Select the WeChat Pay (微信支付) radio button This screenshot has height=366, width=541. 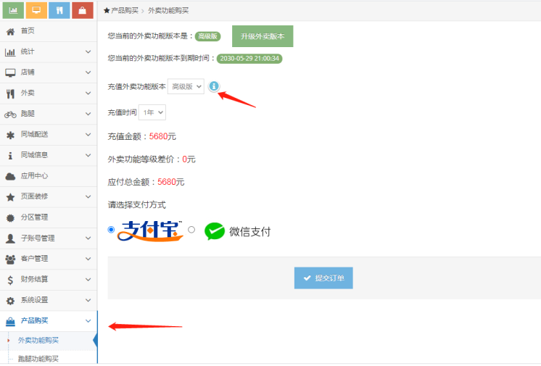click(x=191, y=230)
